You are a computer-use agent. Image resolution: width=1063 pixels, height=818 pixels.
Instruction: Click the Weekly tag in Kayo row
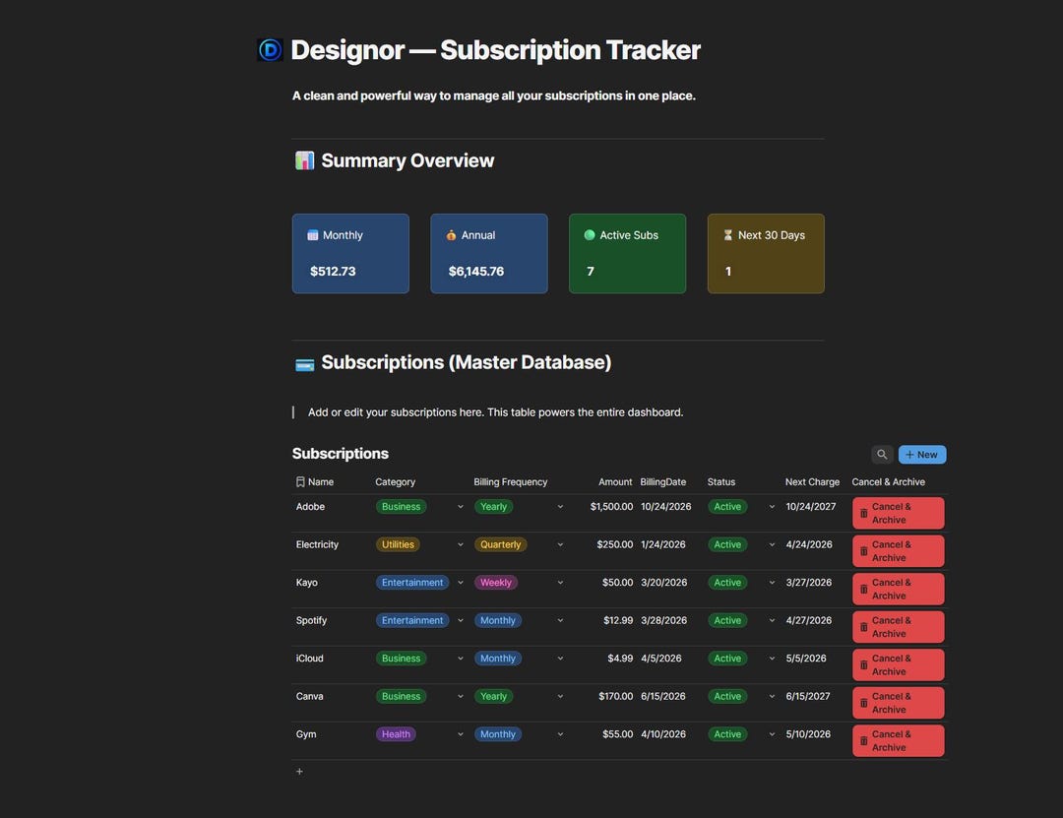495,583
